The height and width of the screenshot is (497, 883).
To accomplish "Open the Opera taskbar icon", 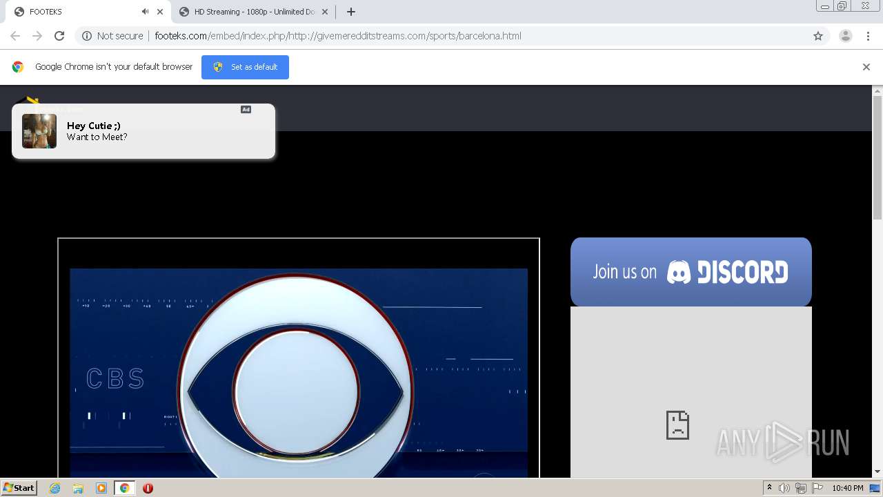I will [x=148, y=488].
